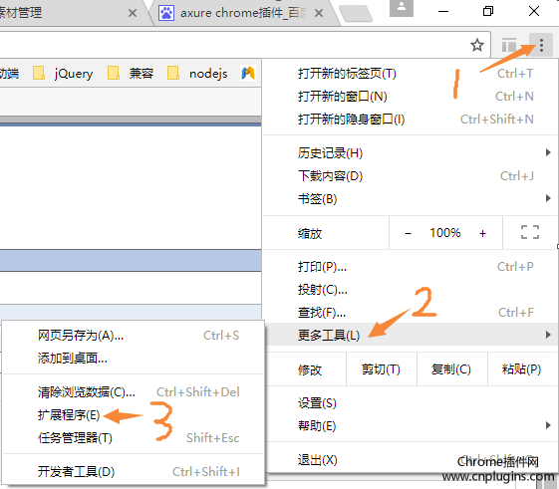Click the 复制(C) button
The image size is (559, 489).
coord(451,369)
